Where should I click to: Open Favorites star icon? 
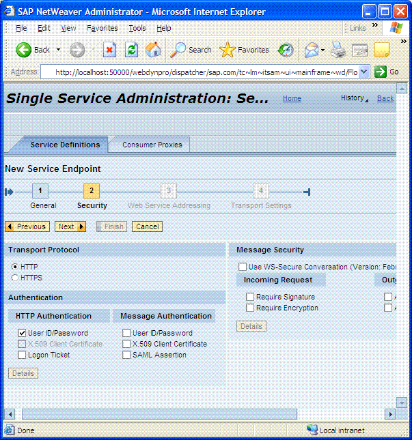(x=227, y=50)
